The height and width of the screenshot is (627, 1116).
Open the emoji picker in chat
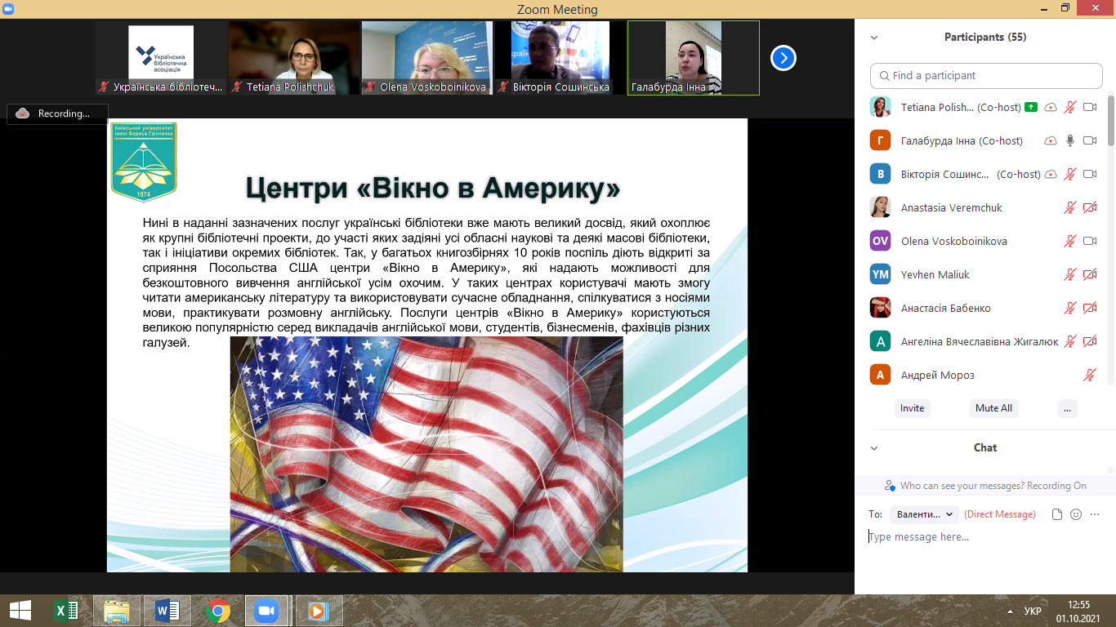tap(1076, 514)
